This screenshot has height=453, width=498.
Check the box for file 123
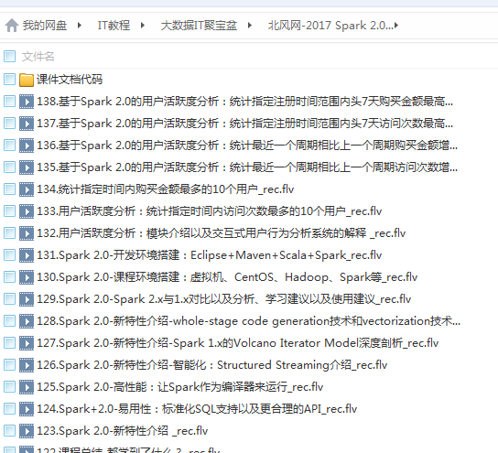pyautogui.click(x=9, y=431)
